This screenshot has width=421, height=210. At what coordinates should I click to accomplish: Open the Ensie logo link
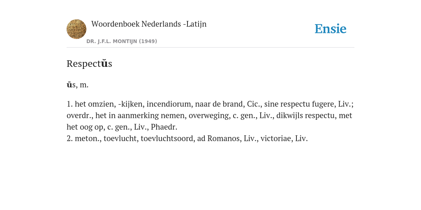[x=331, y=29]
